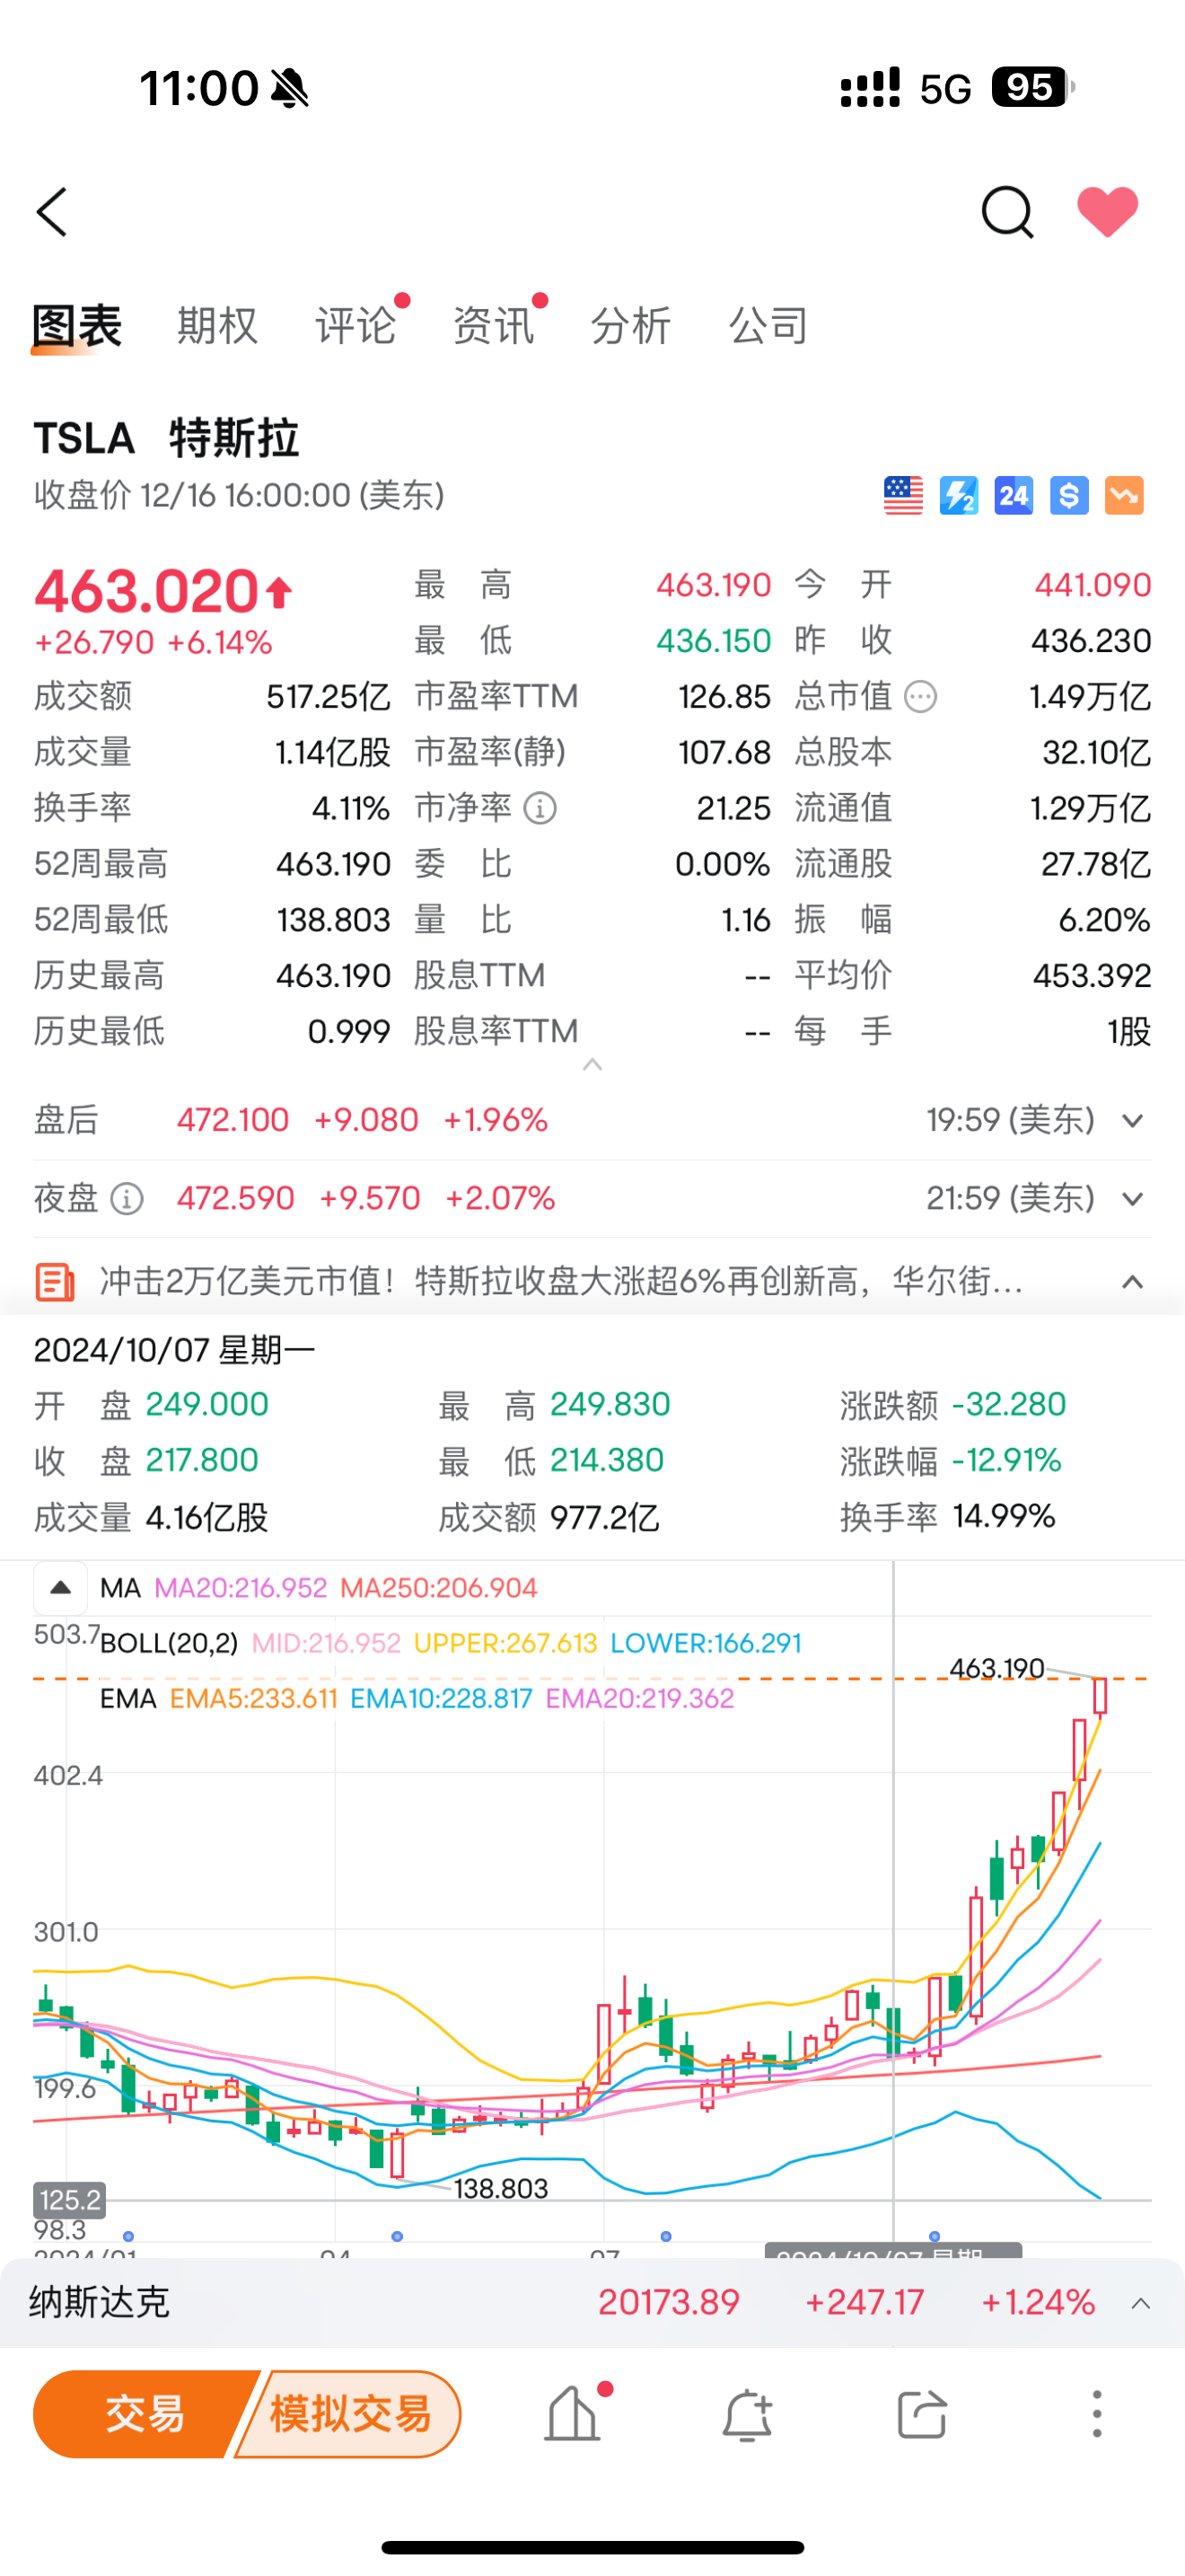Tap the 463.190 high price marker on chart

pos(996,1668)
